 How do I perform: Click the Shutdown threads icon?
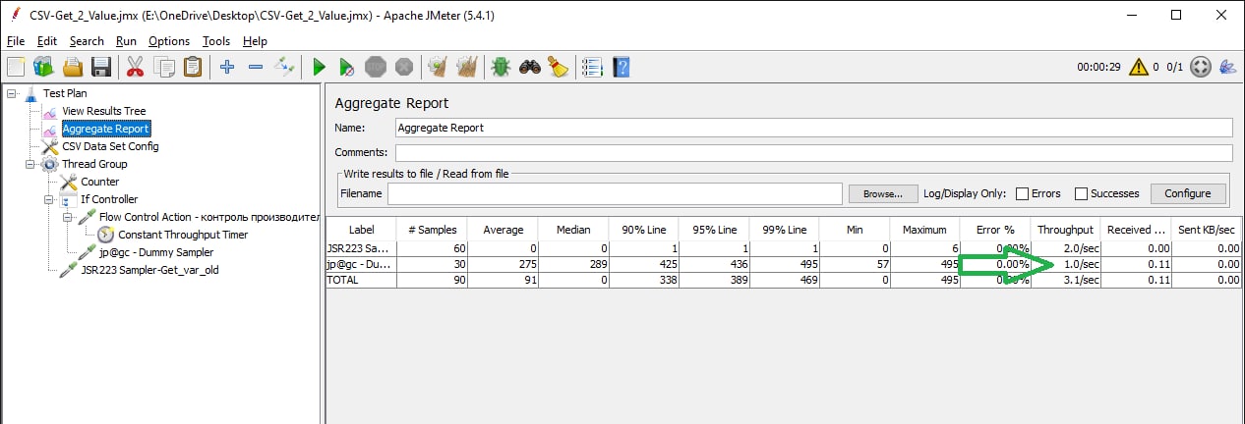point(403,67)
